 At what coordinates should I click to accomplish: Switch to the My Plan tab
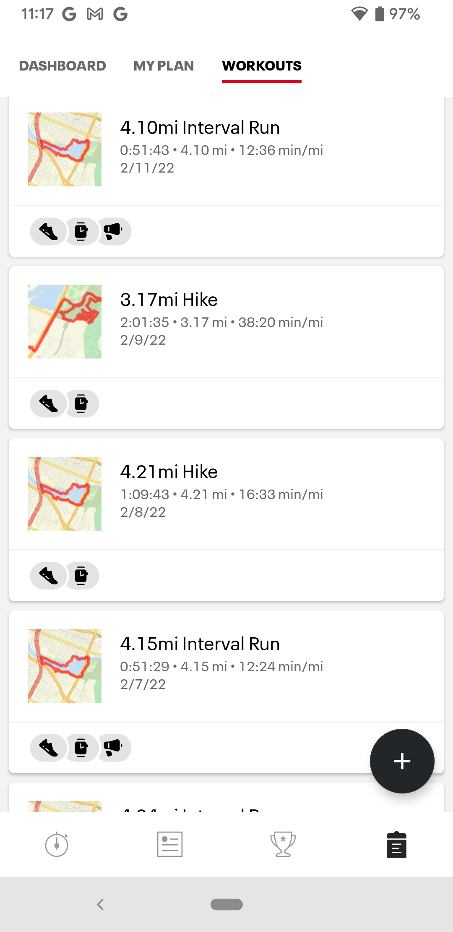(164, 66)
